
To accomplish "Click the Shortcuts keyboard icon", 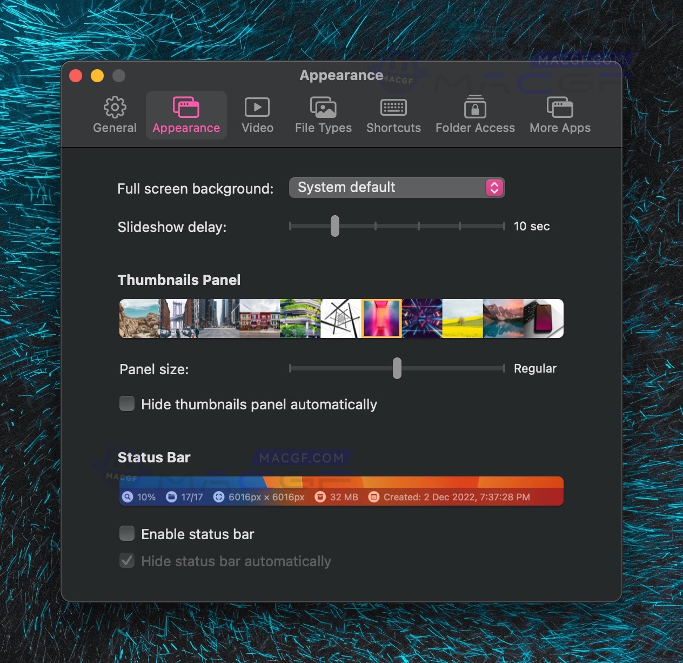I will (393, 107).
